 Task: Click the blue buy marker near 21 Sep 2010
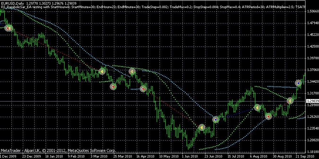point(298,83)
